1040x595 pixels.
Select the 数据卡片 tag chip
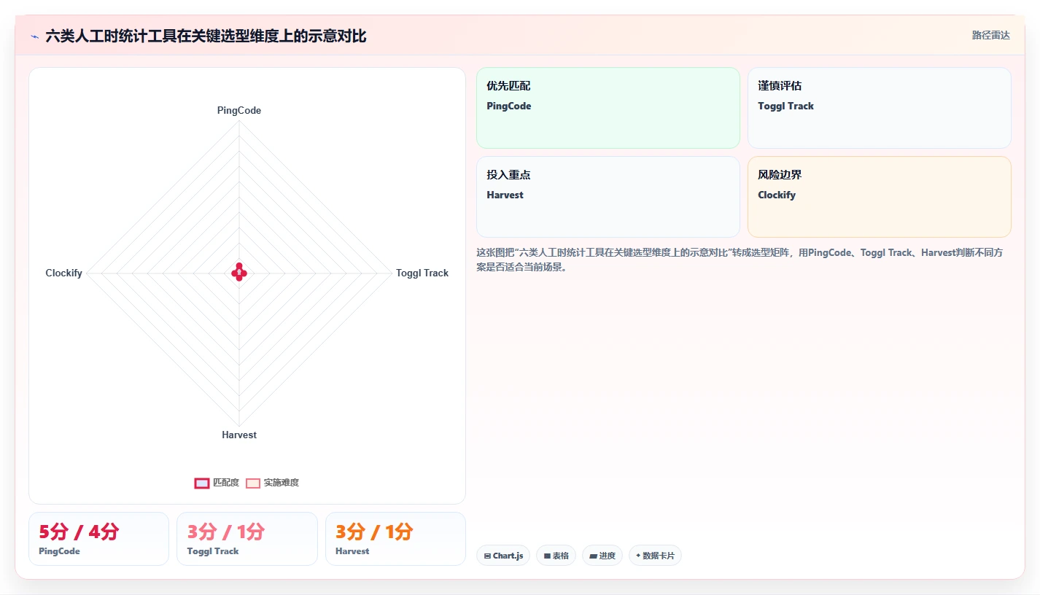click(655, 556)
